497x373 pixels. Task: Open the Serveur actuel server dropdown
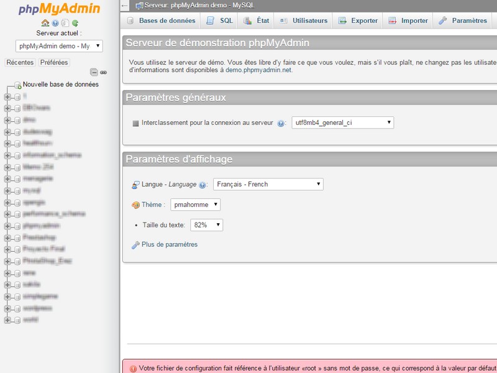[59, 46]
